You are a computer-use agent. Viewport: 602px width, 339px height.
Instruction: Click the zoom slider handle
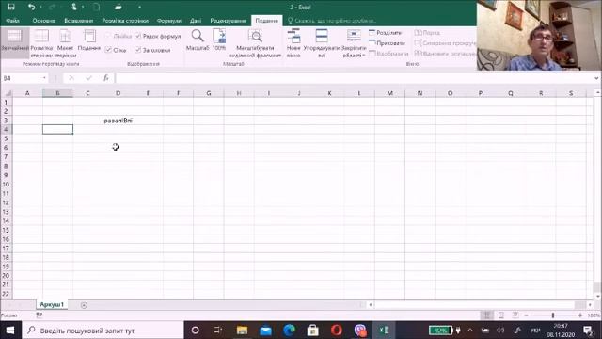553,315
